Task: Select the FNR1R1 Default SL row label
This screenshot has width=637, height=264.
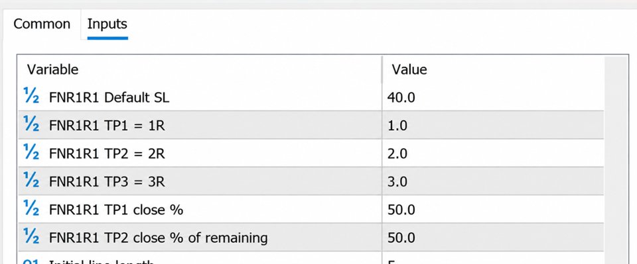Action: [x=109, y=97]
